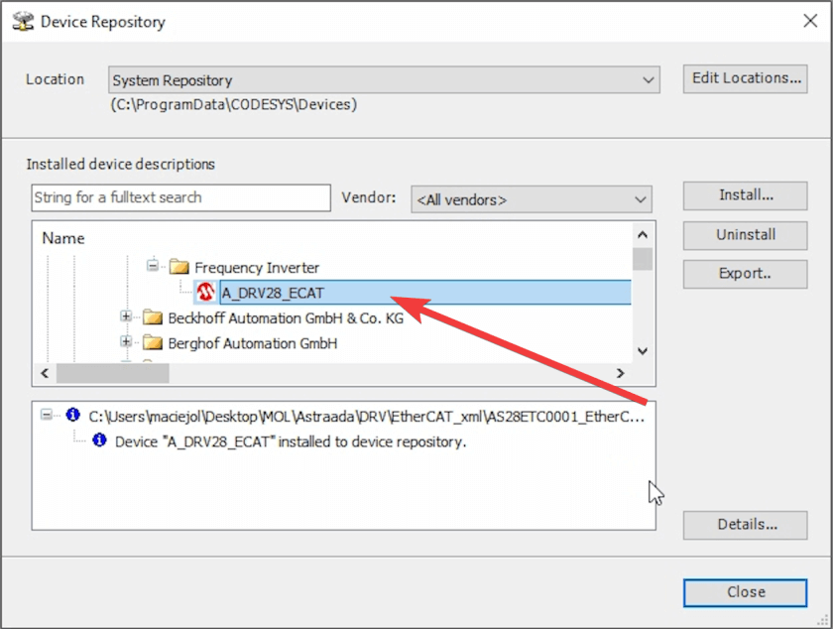Select the Frequency Inverter tree item
The height and width of the screenshot is (629, 833).
point(257,268)
